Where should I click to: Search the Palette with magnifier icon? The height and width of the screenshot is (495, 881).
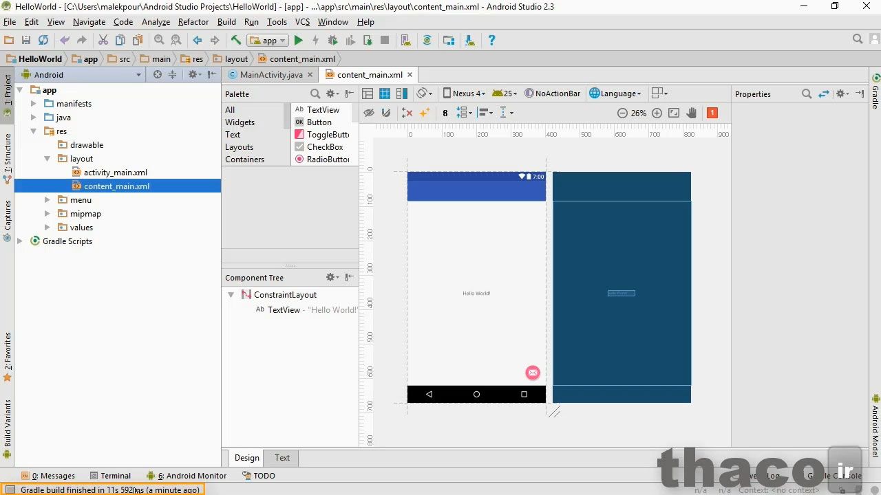[315, 94]
